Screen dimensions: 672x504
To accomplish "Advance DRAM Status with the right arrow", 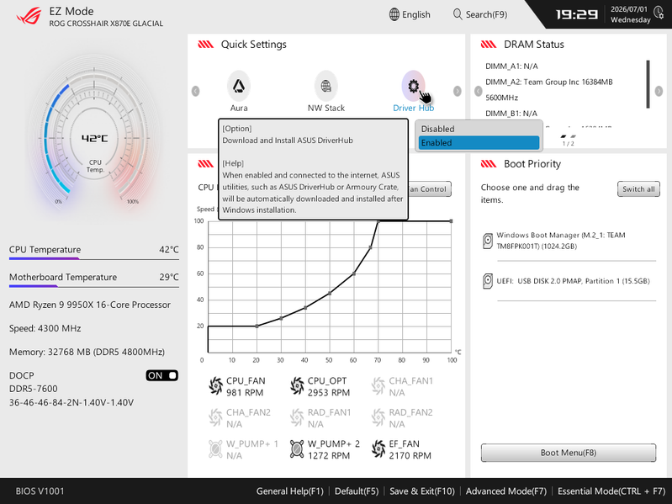I will coord(659,91).
